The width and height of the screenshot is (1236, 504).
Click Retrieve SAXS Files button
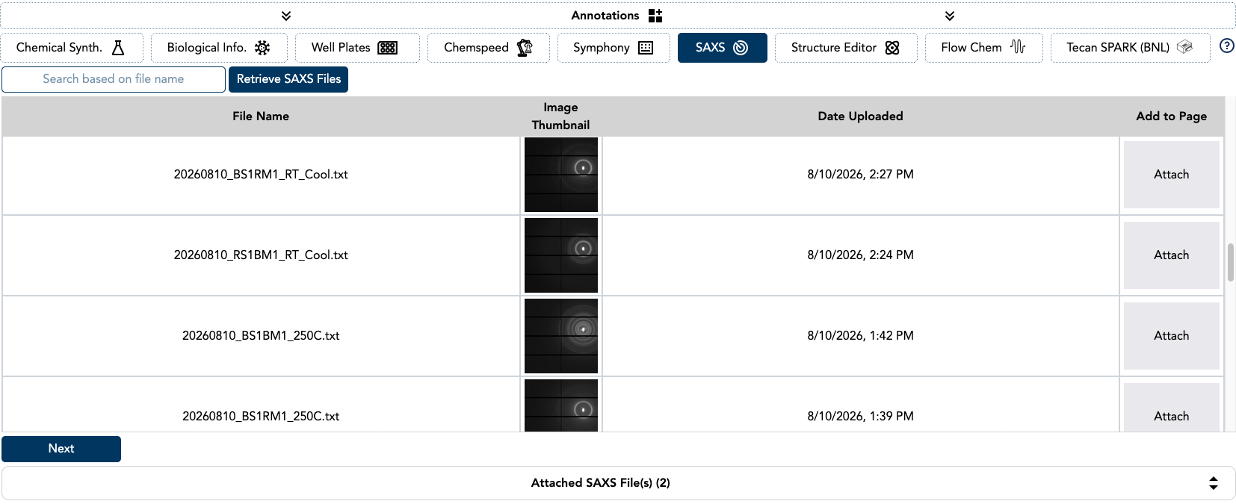288,79
